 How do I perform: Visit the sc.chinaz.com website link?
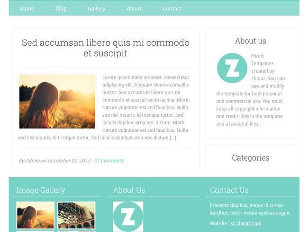(x=246, y=223)
